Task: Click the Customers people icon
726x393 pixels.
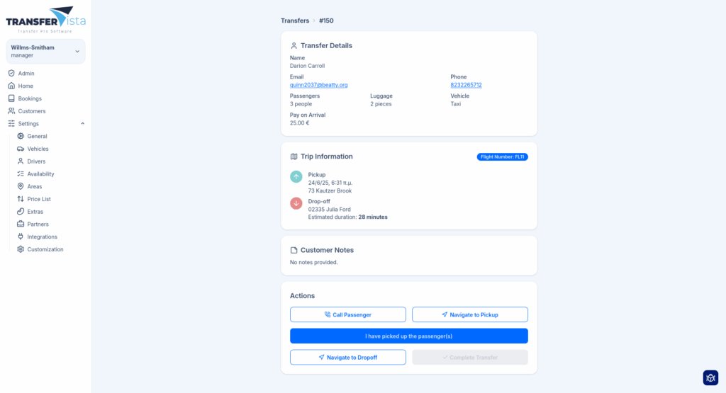Action: (11, 111)
